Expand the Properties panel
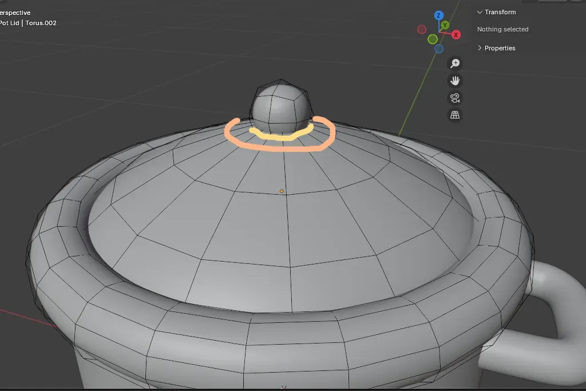 pos(496,48)
